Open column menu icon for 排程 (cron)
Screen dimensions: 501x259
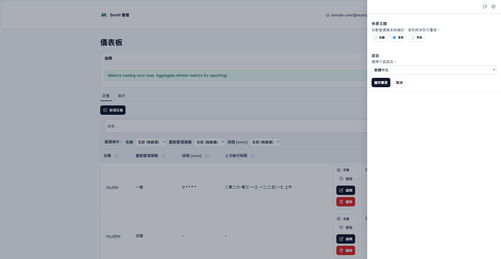click(207, 156)
